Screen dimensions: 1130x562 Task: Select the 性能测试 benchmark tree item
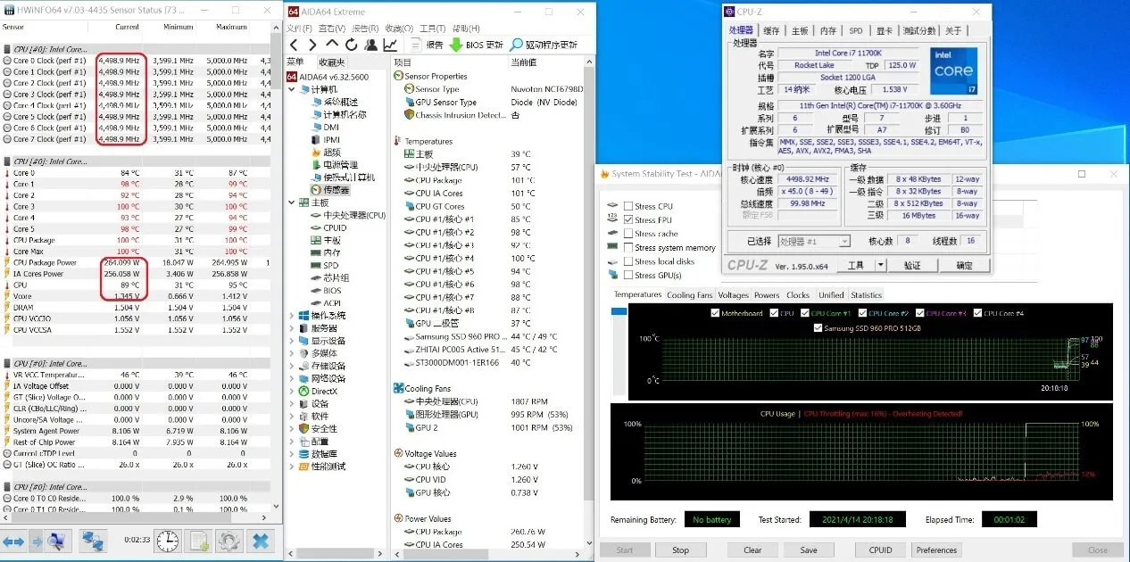point(320,467)
